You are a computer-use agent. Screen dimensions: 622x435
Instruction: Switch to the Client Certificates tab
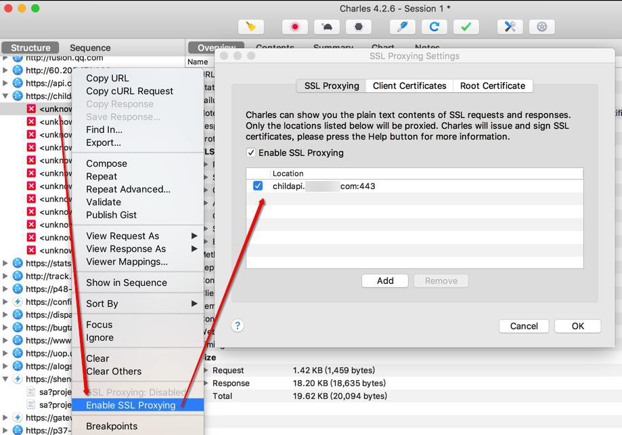tap(409, 86)
